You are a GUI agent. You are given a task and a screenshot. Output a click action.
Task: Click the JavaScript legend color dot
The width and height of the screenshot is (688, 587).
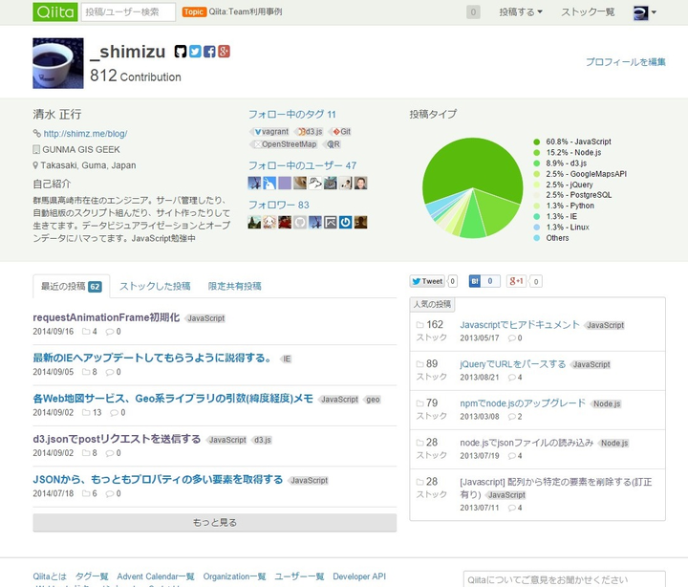[536, 141]
